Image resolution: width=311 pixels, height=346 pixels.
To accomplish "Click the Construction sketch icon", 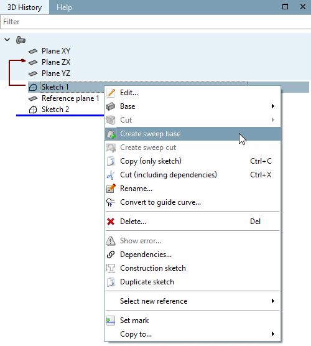I will (x=111, y=268).
